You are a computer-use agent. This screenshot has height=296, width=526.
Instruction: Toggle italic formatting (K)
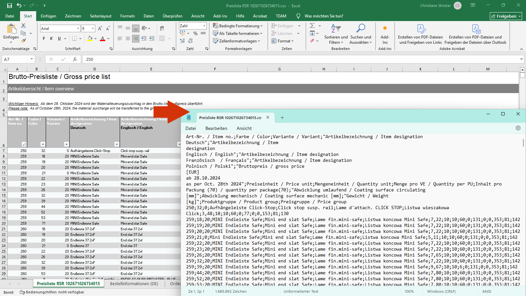[51, 38]
